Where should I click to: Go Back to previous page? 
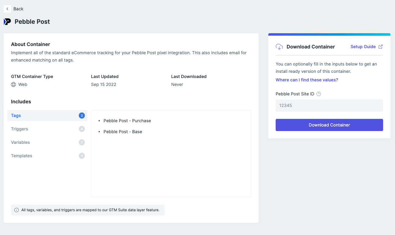point(13,9)
